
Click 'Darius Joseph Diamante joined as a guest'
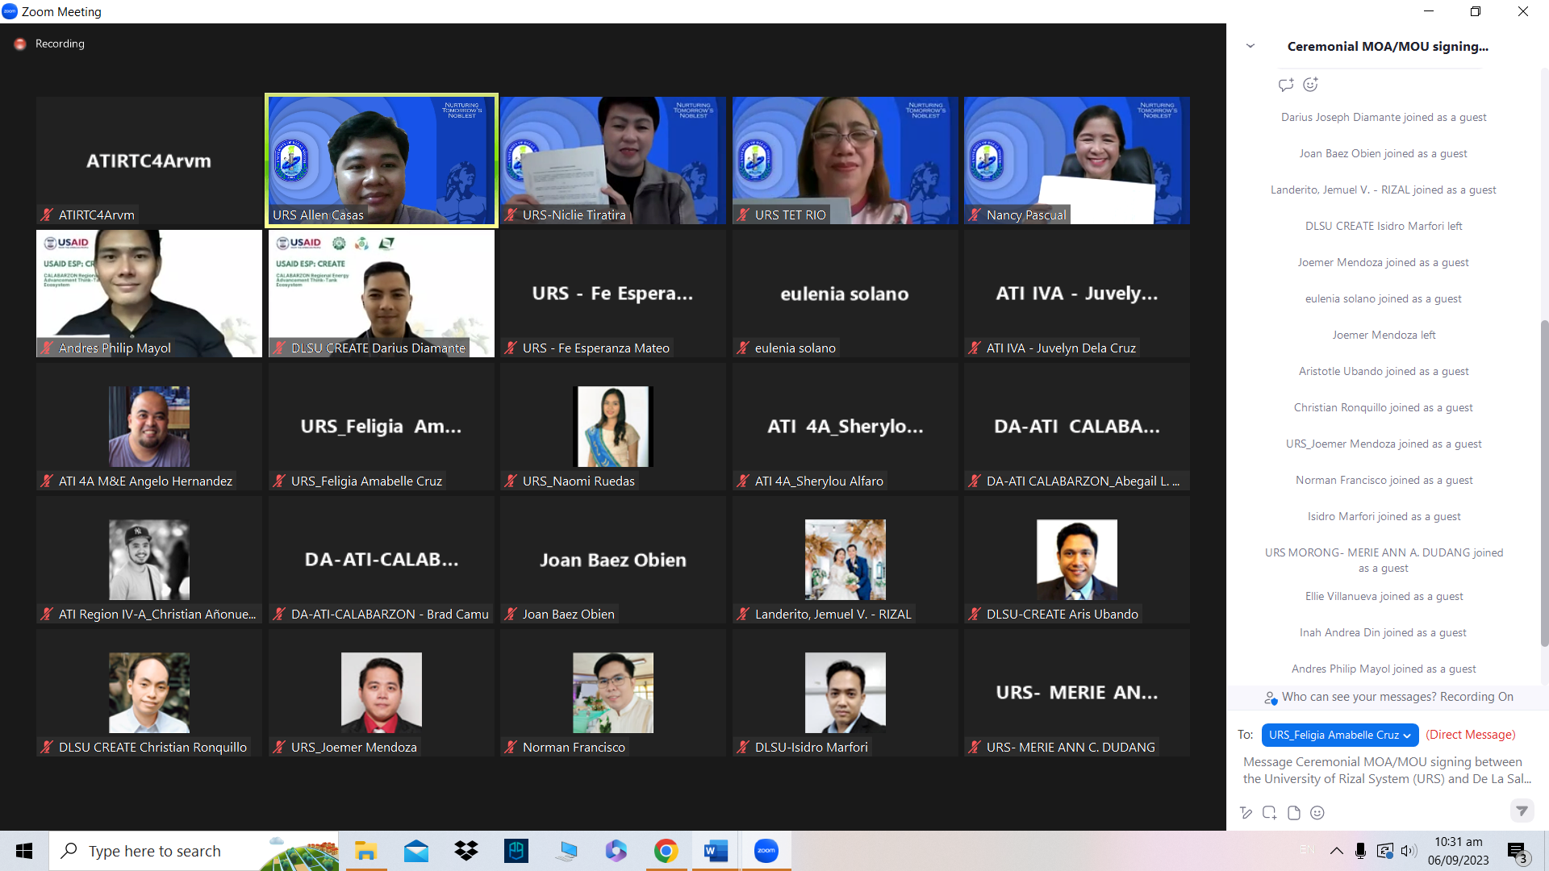coord(1384,117)
